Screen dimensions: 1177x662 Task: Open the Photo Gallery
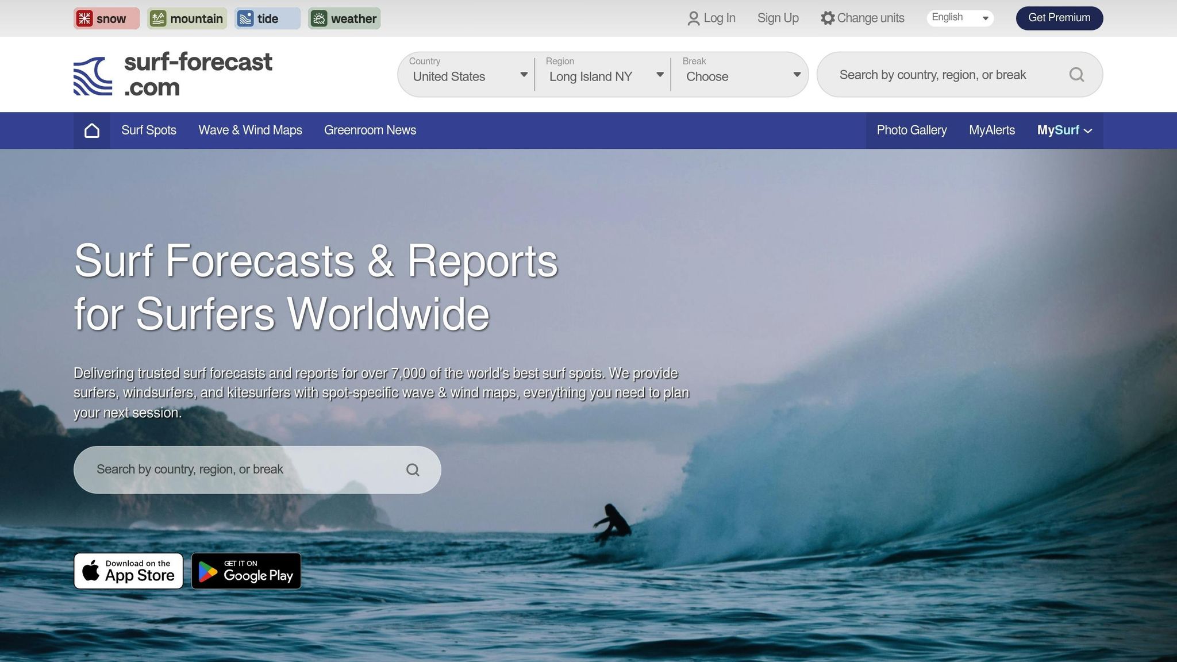911,130
